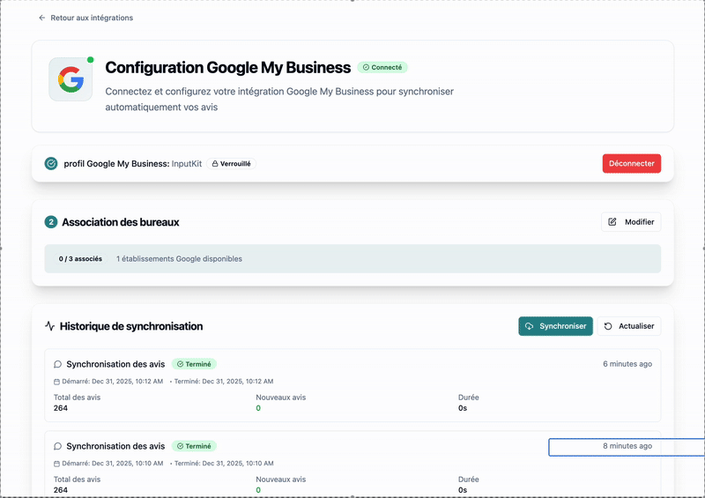Viewport: 705px width, 498px height.
Task: Click the 6 minutes ago timestamp
Action: (627, 364)
